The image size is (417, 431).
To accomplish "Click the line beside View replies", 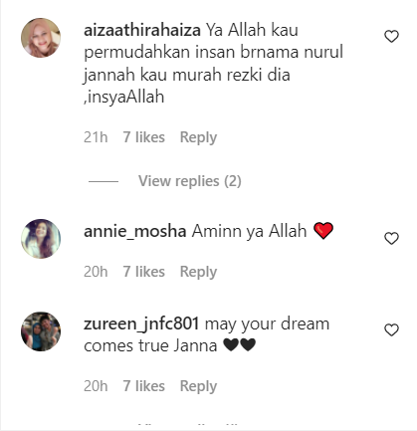I will point(104,181).
